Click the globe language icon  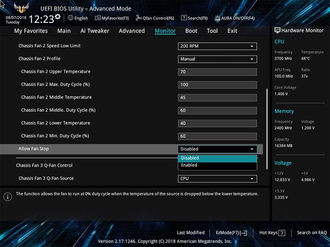pyautogui.click(x=71, y=18)
